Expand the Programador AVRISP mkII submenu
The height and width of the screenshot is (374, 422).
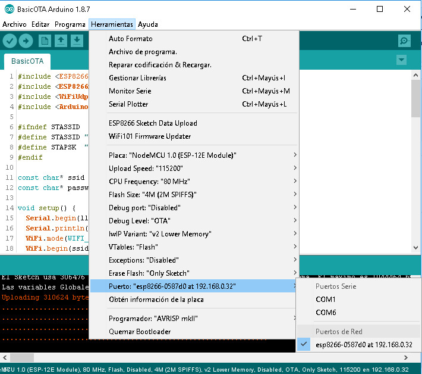[x=194, y=319]
